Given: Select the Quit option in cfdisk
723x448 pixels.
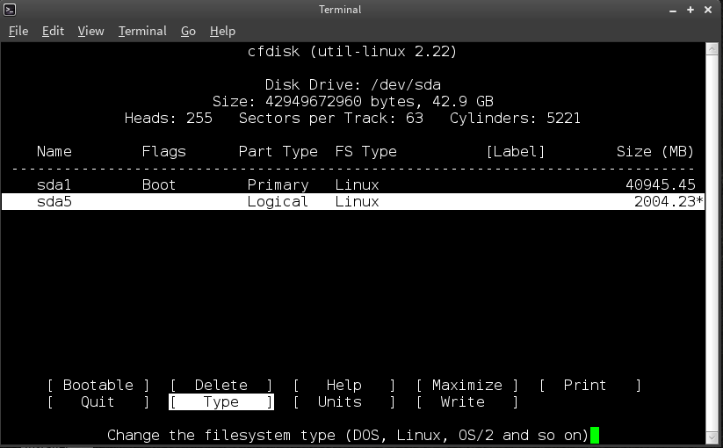Looking at the screenshot, I should pyautogui.click(x=98, y=402).
